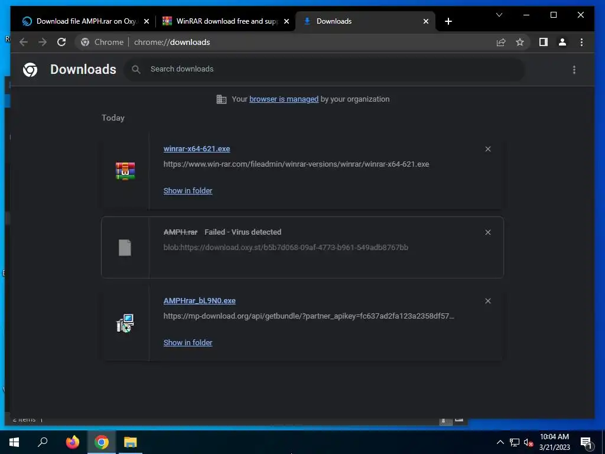Click the search magnifier icon in downloads
This screenshot has width=605, height=454.
pos(136,70)
